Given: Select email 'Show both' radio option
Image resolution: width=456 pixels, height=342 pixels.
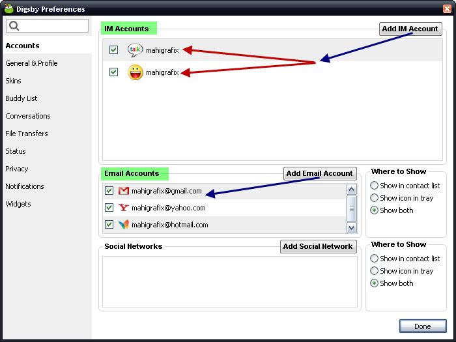Looking at the screenshot, I should point(374,210).
